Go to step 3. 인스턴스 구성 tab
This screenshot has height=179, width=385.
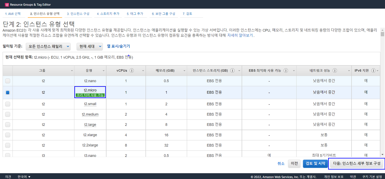pos(78,14)
